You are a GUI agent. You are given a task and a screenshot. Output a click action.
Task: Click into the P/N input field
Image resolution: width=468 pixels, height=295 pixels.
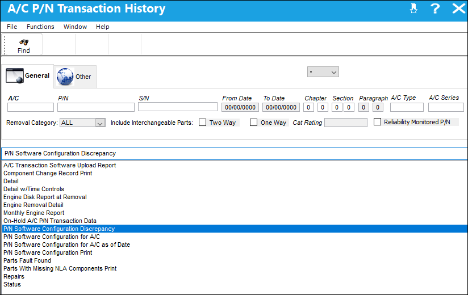[x=96, y=107]
